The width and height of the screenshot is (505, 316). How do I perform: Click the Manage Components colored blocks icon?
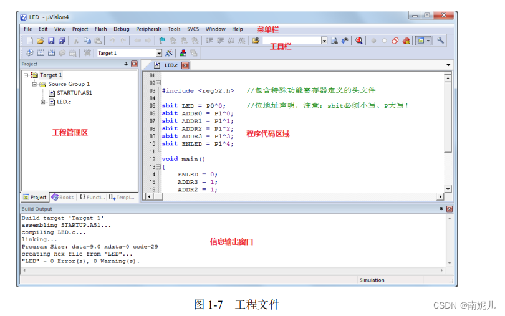[183, 53]
